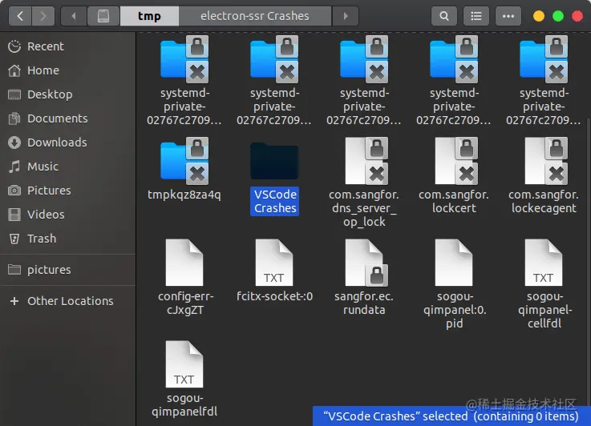Viewport: 591px width, 426px height.
Task: Open the lowercase pictures bookmark
Action: 68,270
